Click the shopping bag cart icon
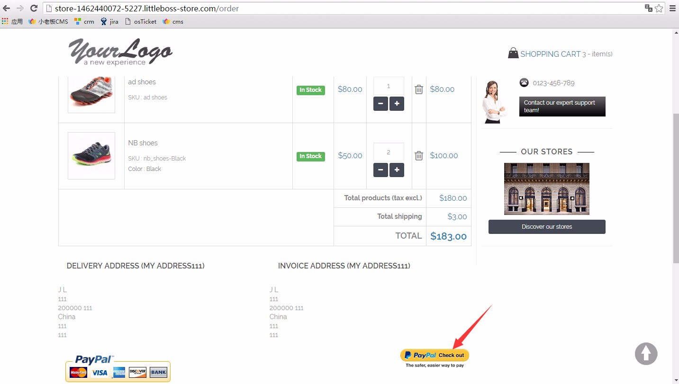This screenshot has width=679, height=384. coord(513,53)
